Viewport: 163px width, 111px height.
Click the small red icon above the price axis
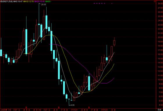point(155,1)
